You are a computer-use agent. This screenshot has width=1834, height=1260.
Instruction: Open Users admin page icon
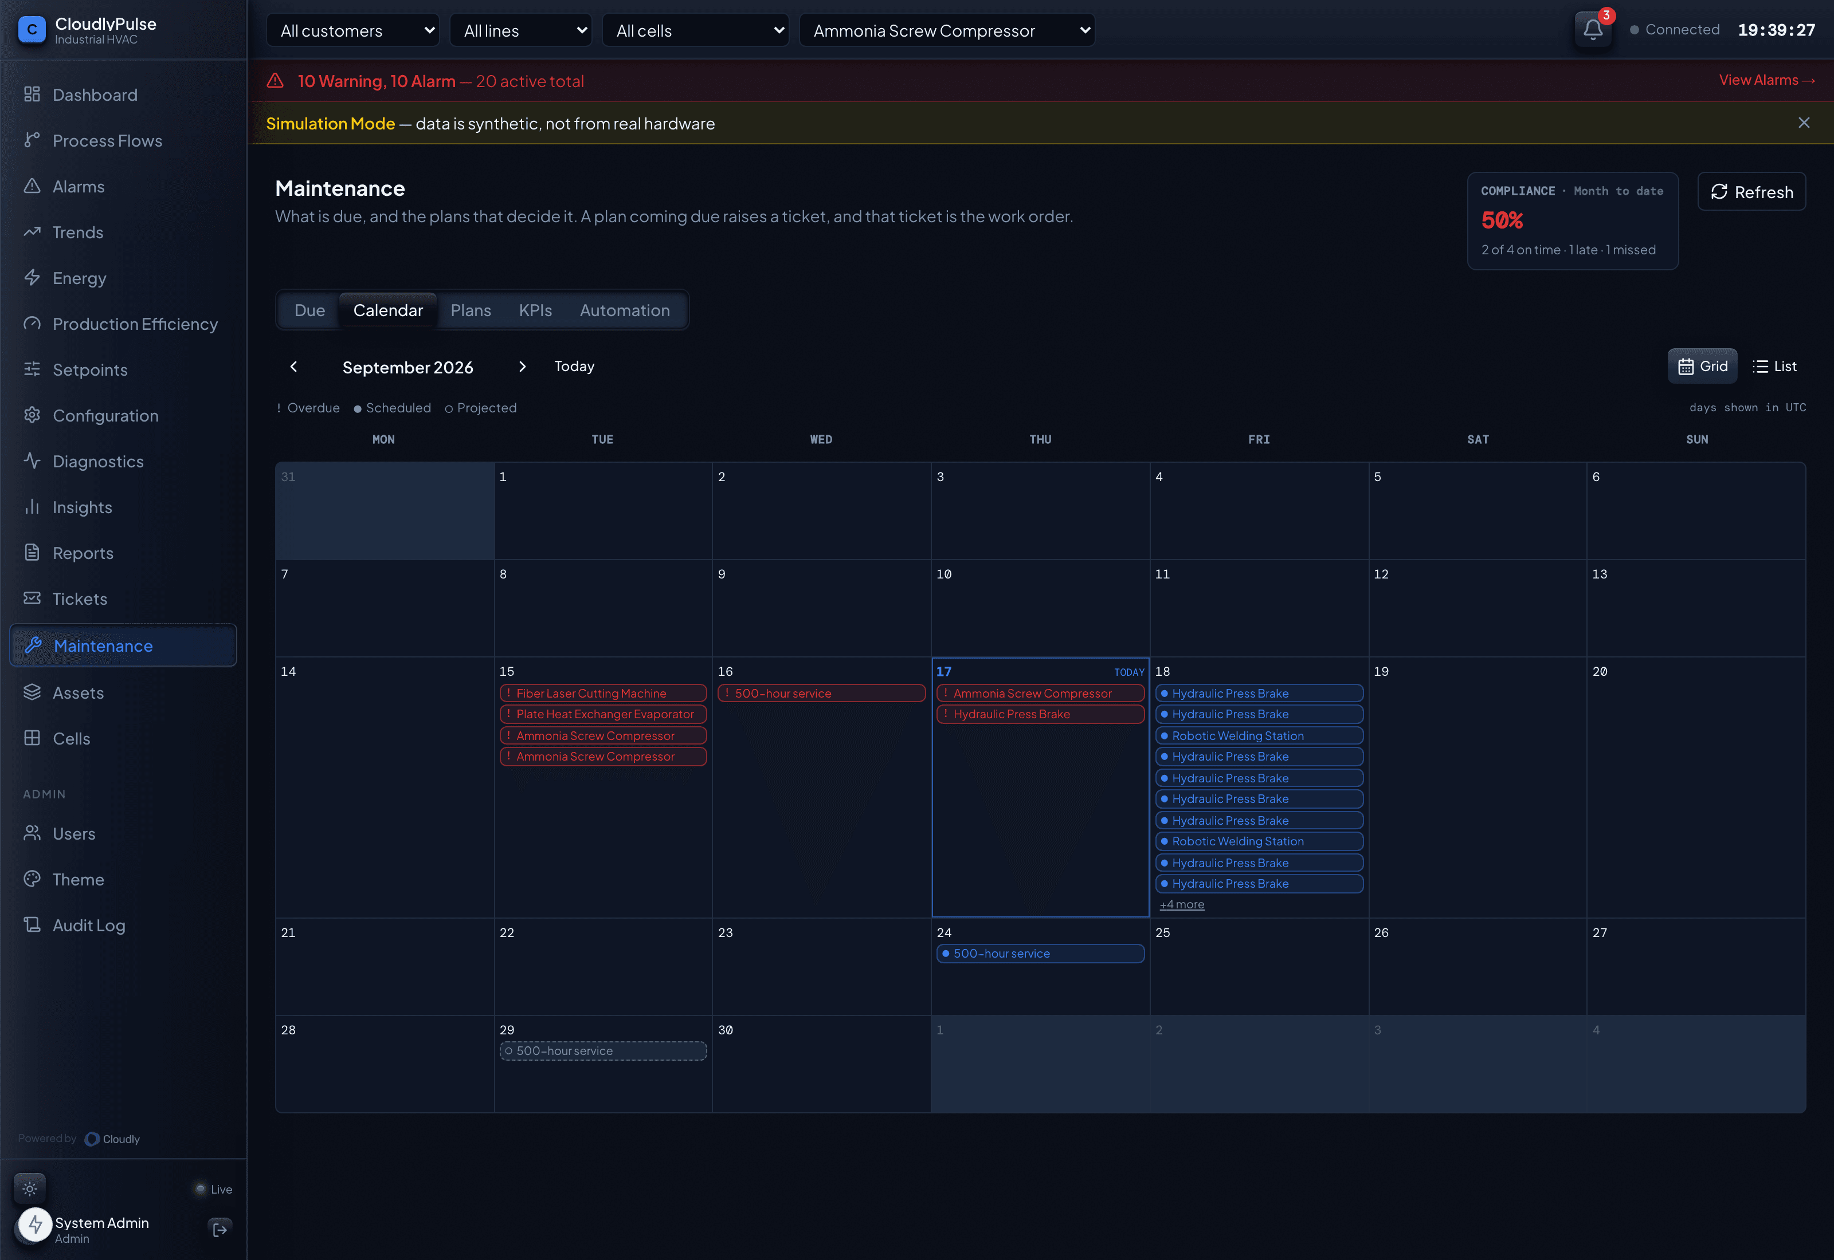click(x=32, y=834)
